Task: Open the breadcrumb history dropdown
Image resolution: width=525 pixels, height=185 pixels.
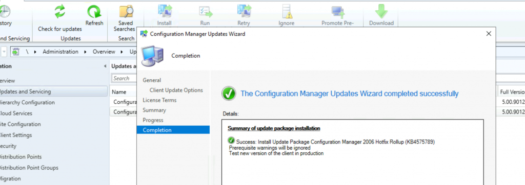Action: coord(4,52)
